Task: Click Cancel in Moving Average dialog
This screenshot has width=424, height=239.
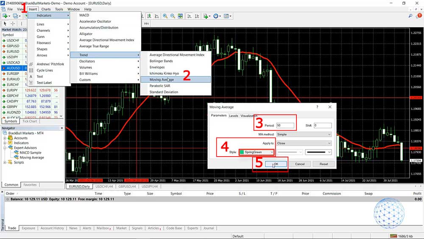Action: [300, 164]
